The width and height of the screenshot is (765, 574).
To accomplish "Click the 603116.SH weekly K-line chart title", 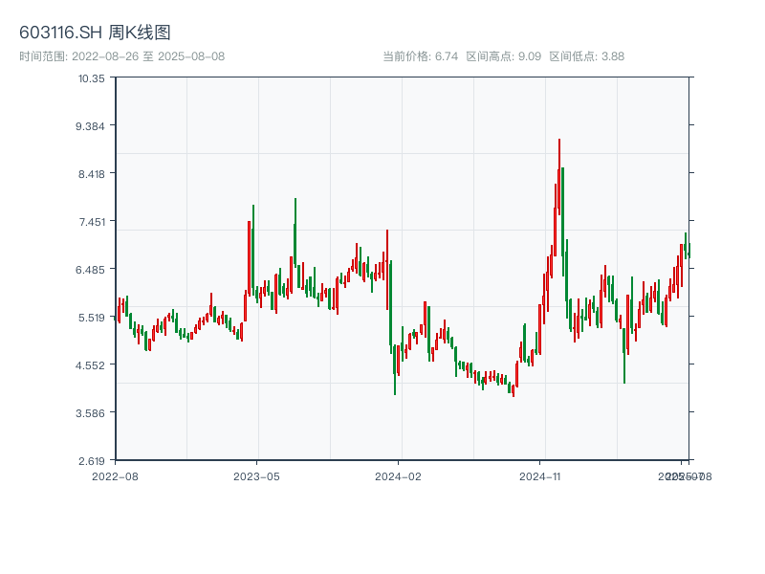I will coord(96,33).
